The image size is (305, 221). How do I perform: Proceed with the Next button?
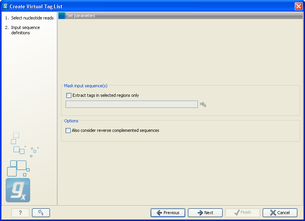coord(205,213)
